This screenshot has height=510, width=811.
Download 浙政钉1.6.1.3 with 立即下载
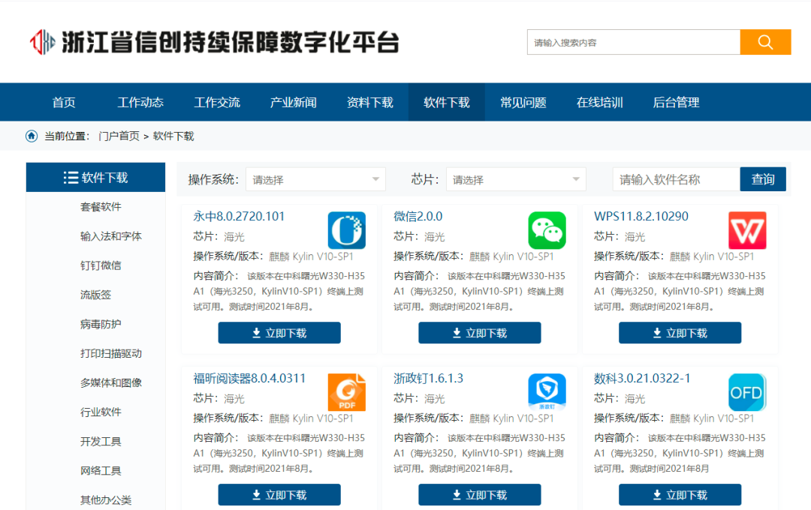[479, 494]
